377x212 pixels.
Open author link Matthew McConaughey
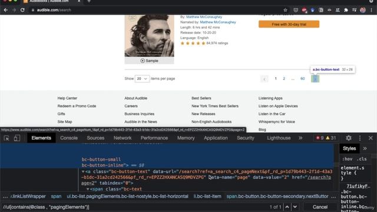(204, 17)
